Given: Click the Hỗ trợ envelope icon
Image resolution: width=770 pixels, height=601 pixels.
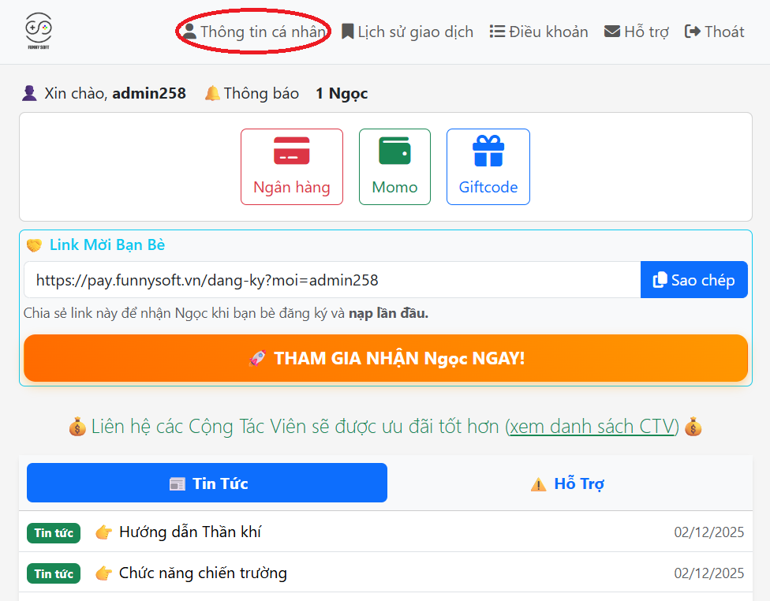Looking at the screenshot, I should [612, 32].
